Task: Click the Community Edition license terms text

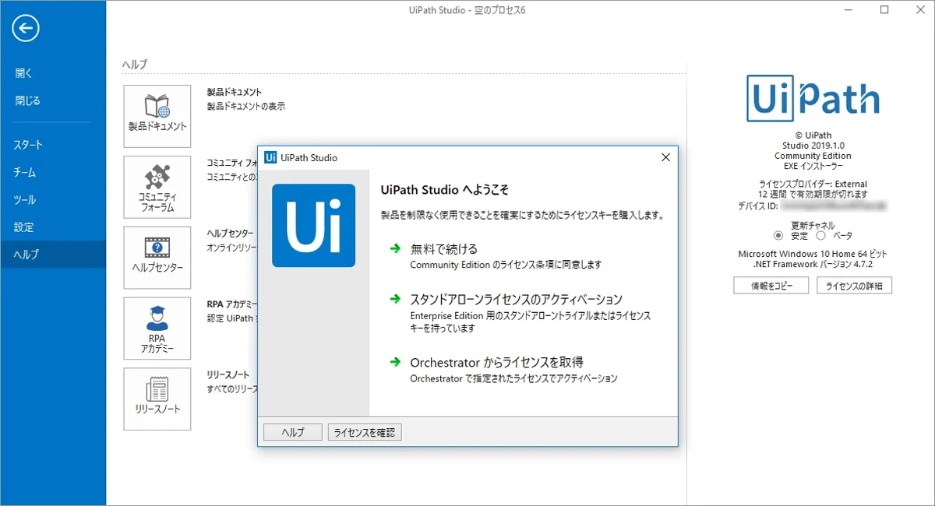Action: (x=506, y=265)
